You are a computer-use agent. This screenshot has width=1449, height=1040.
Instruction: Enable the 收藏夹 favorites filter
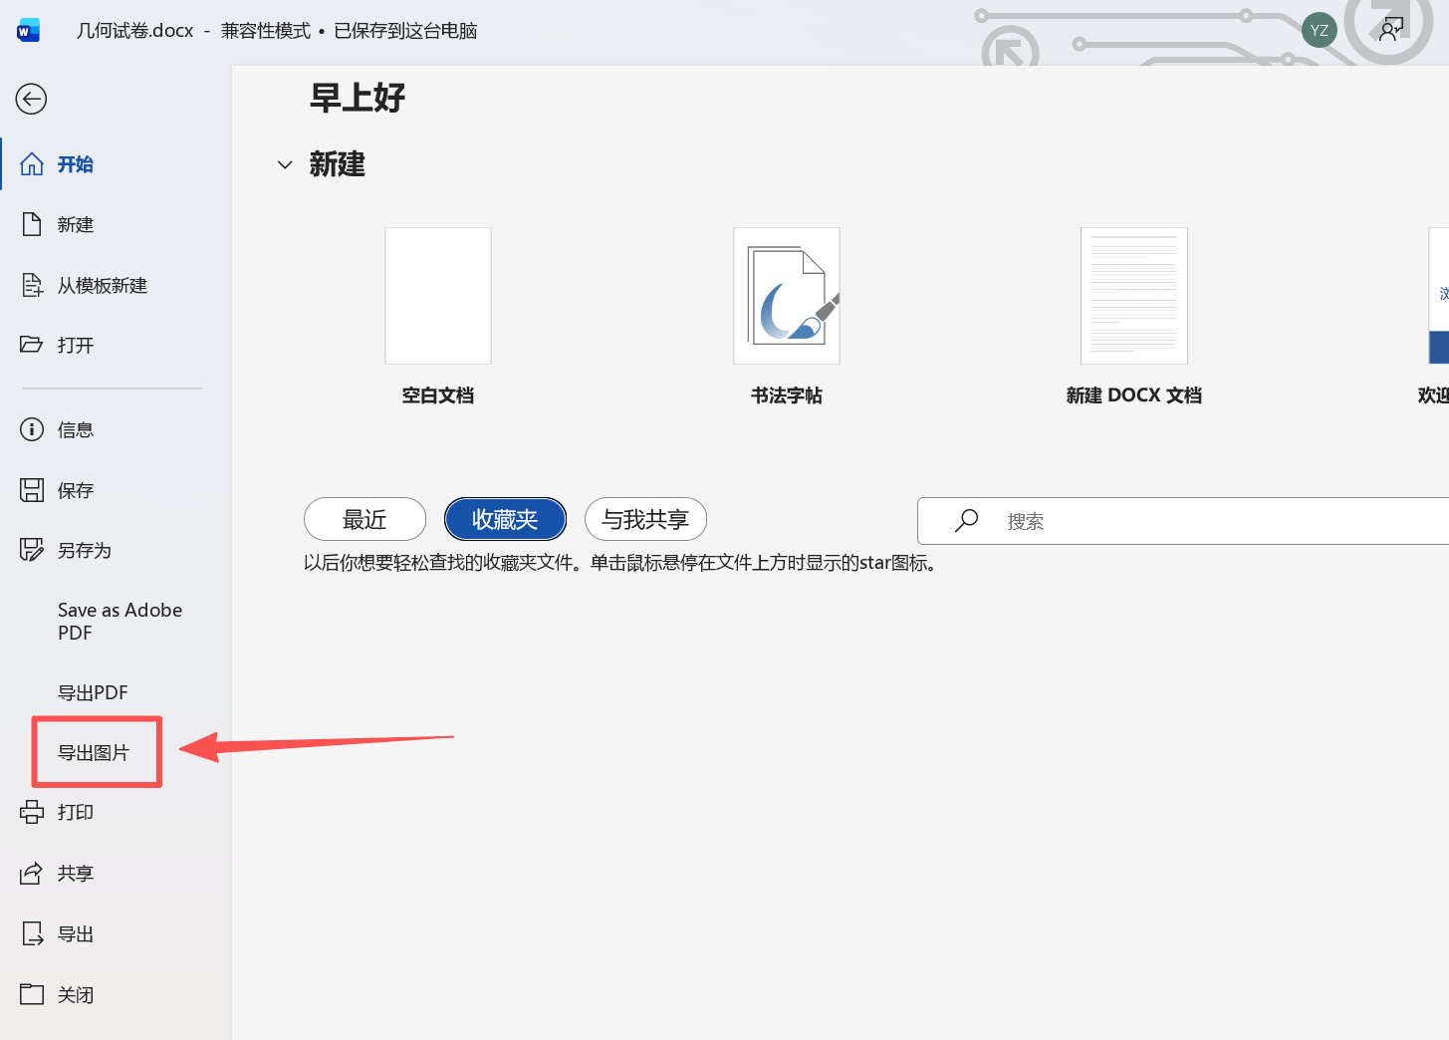pyautogui.click(x=505, y=519)
